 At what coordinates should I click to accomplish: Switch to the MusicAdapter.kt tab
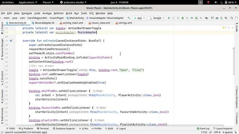coord(44,23)
